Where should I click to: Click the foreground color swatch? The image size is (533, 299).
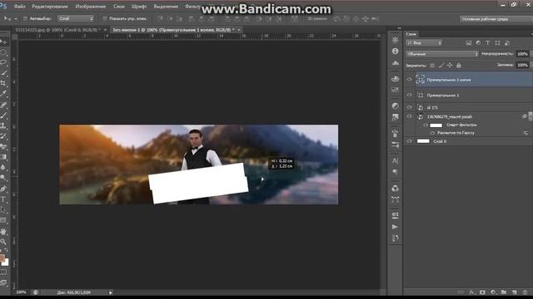point(2,257)
